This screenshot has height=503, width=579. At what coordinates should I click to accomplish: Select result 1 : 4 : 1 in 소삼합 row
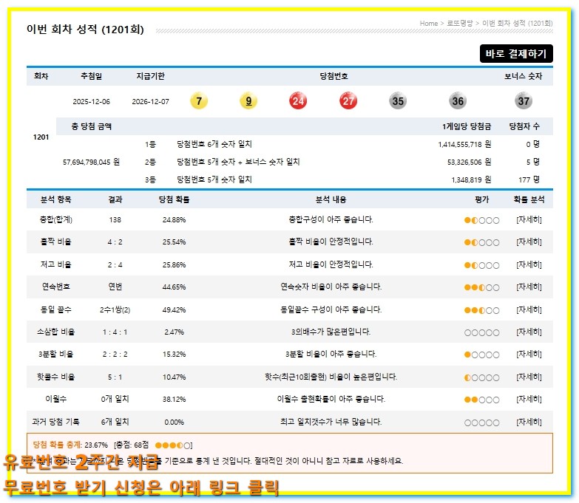pyautogui.click(x=115, y=332)
